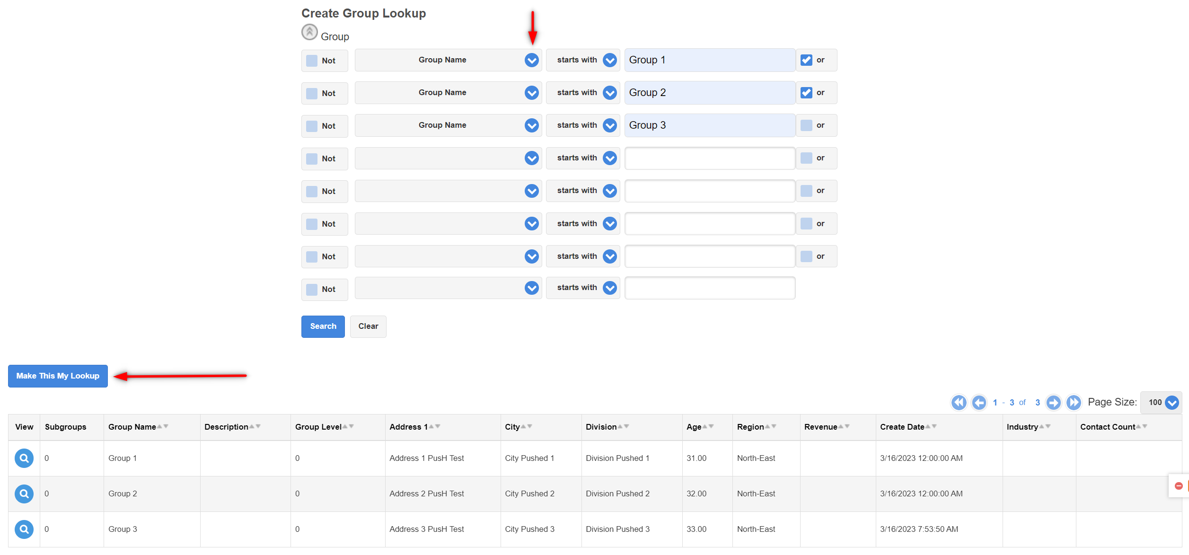This screenshot has height=555, width=1189.
Task: Click the view magnifier icon for Group 1
Action: (24, 458)
